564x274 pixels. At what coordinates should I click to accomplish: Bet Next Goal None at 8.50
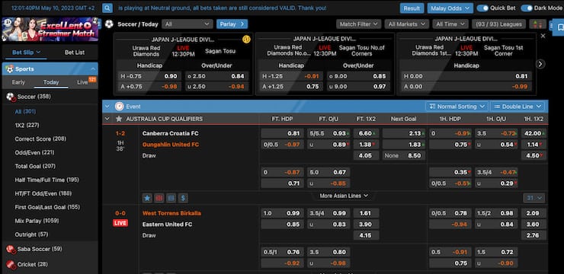coord(404,155)
